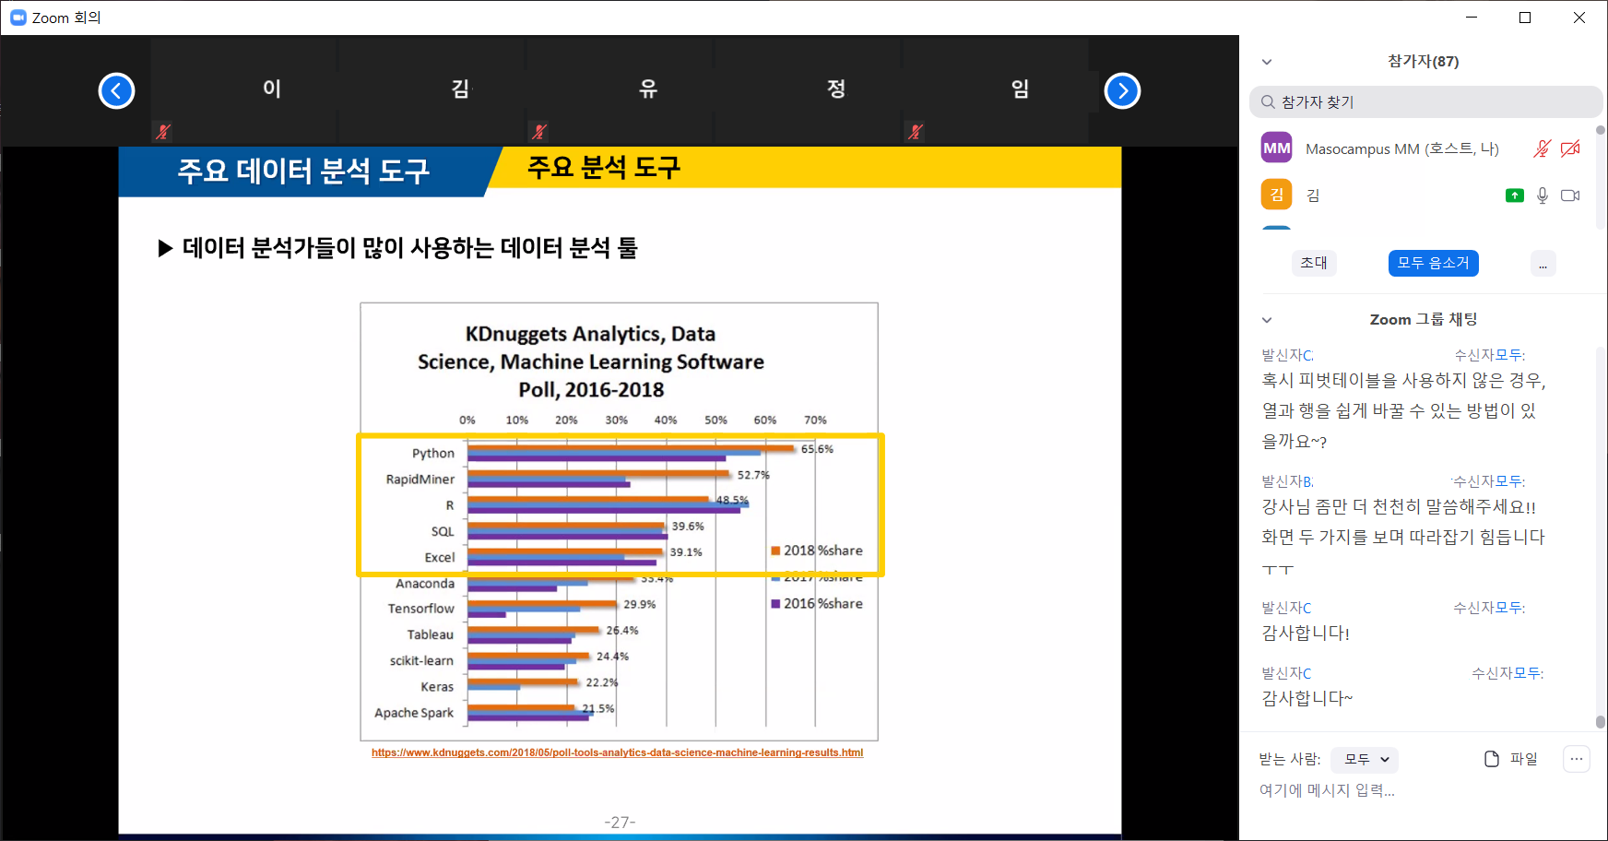Image resolution: width=1608 pixels, height=841 pixels.
Task: Click the Masocampus MM purple avatar
Action: pyautogui.click(x=1276, y=148)
